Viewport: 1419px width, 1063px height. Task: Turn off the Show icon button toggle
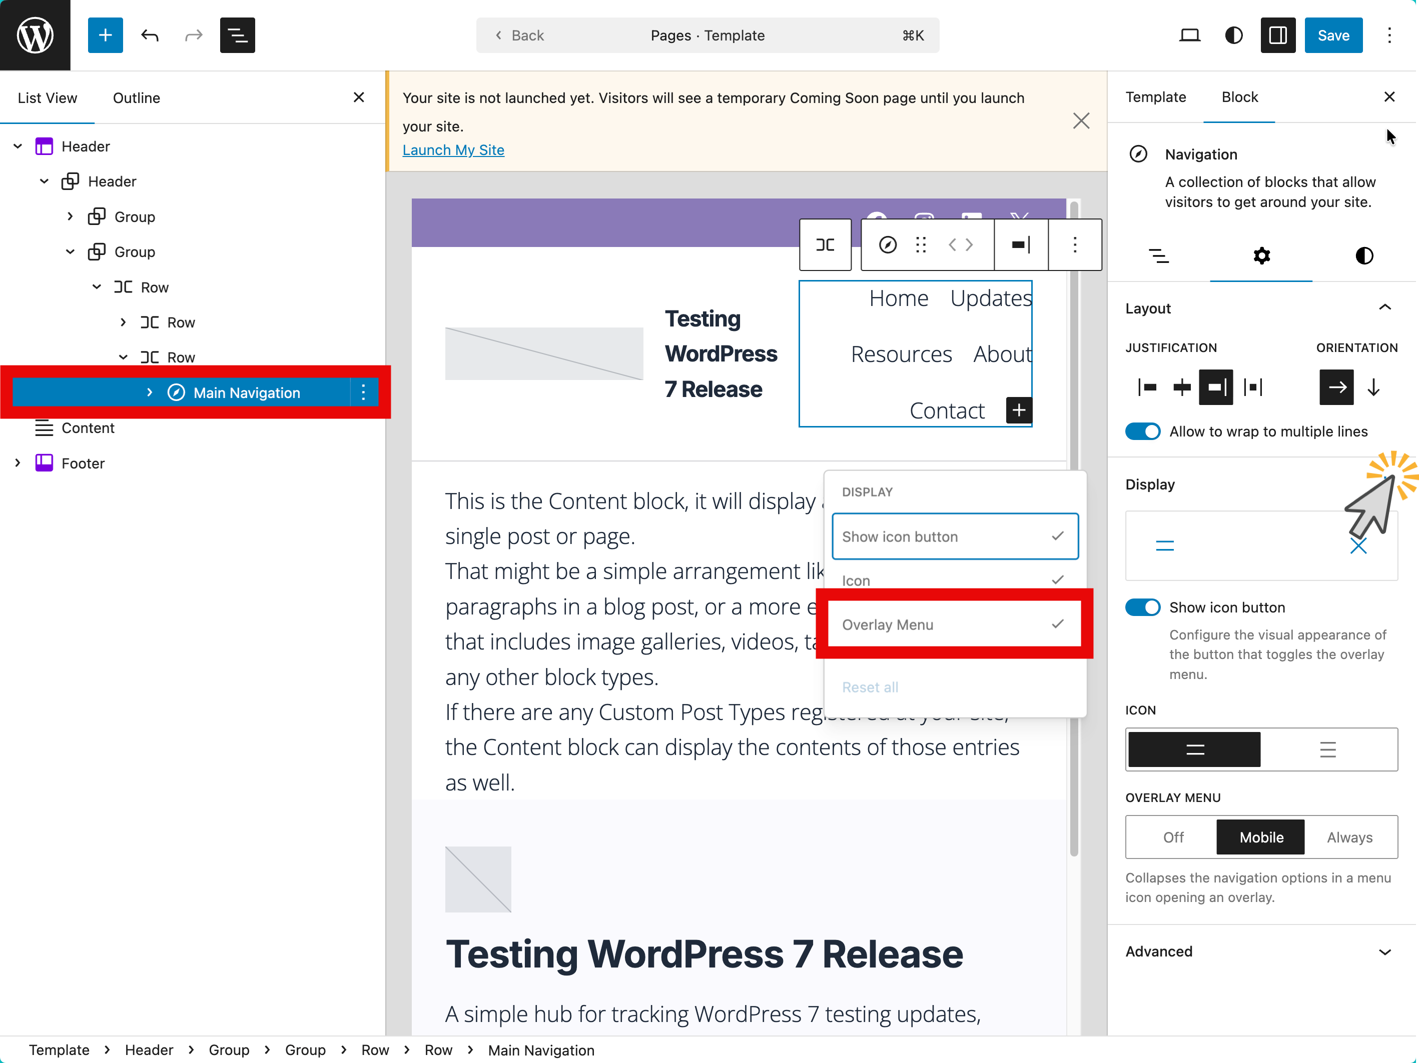1142,607
